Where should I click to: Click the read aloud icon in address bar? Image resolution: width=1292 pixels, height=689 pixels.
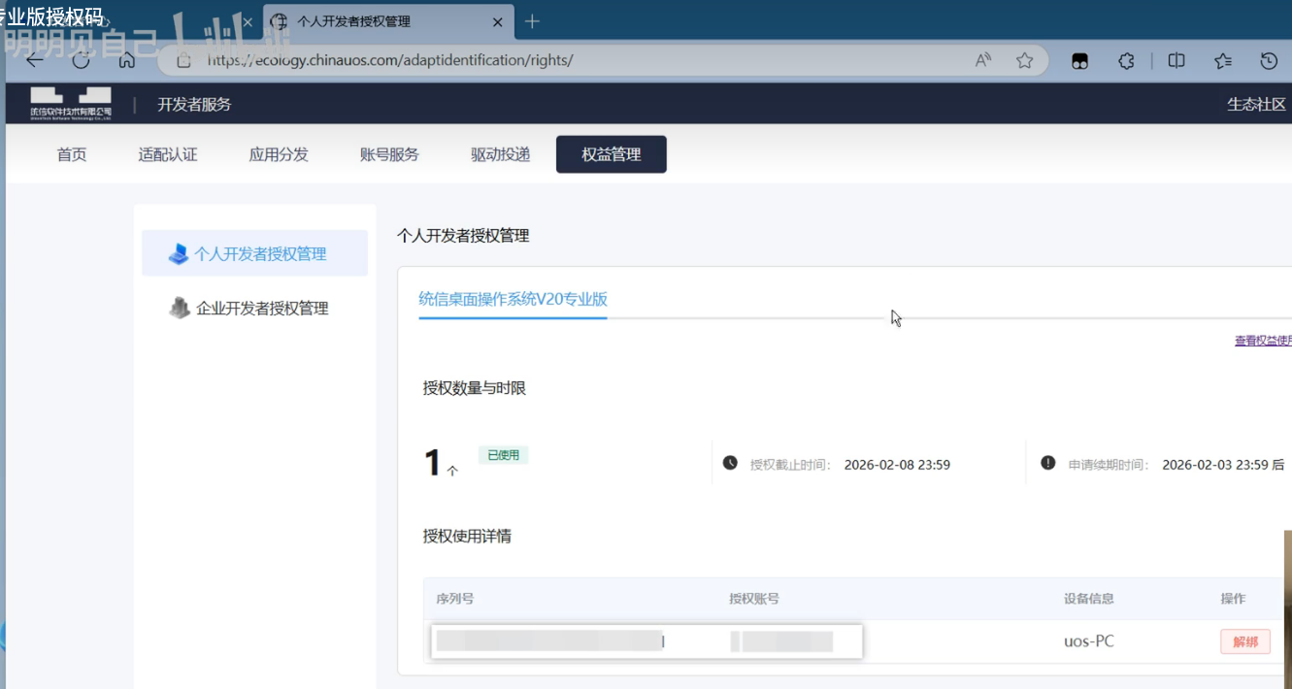983,60
